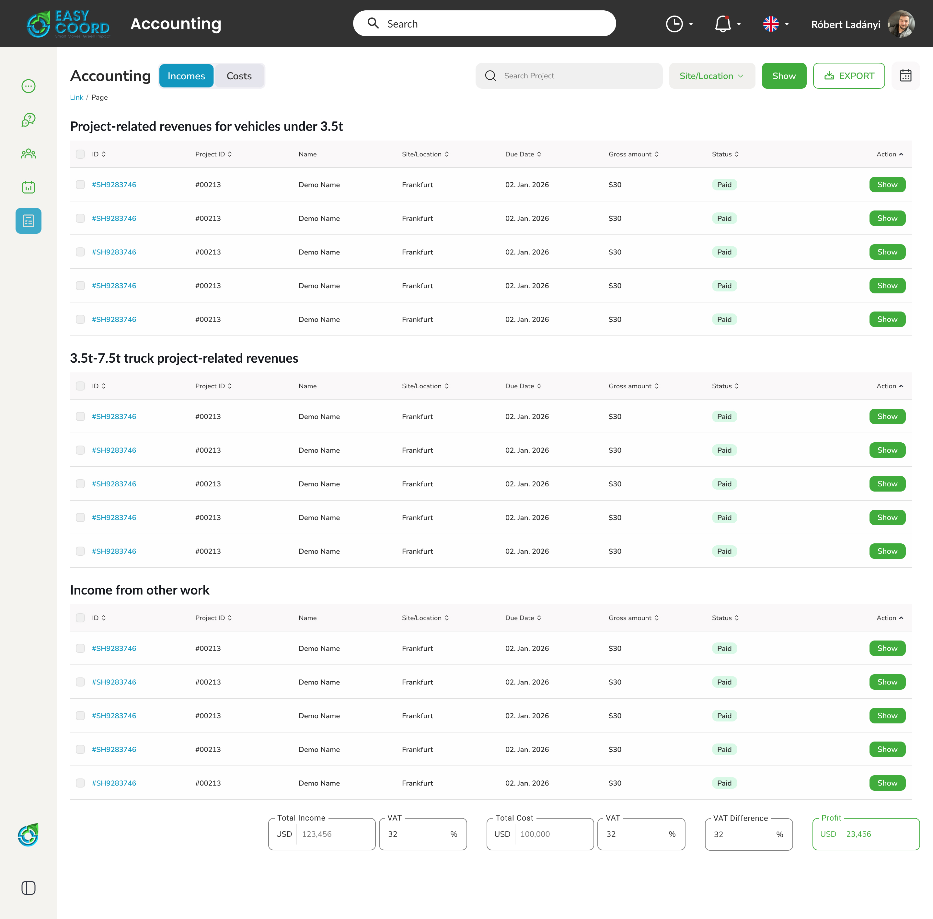Click the Link breadcrumb
The image size is (933, 919).
pyautogui.click(x=76, y=97)
